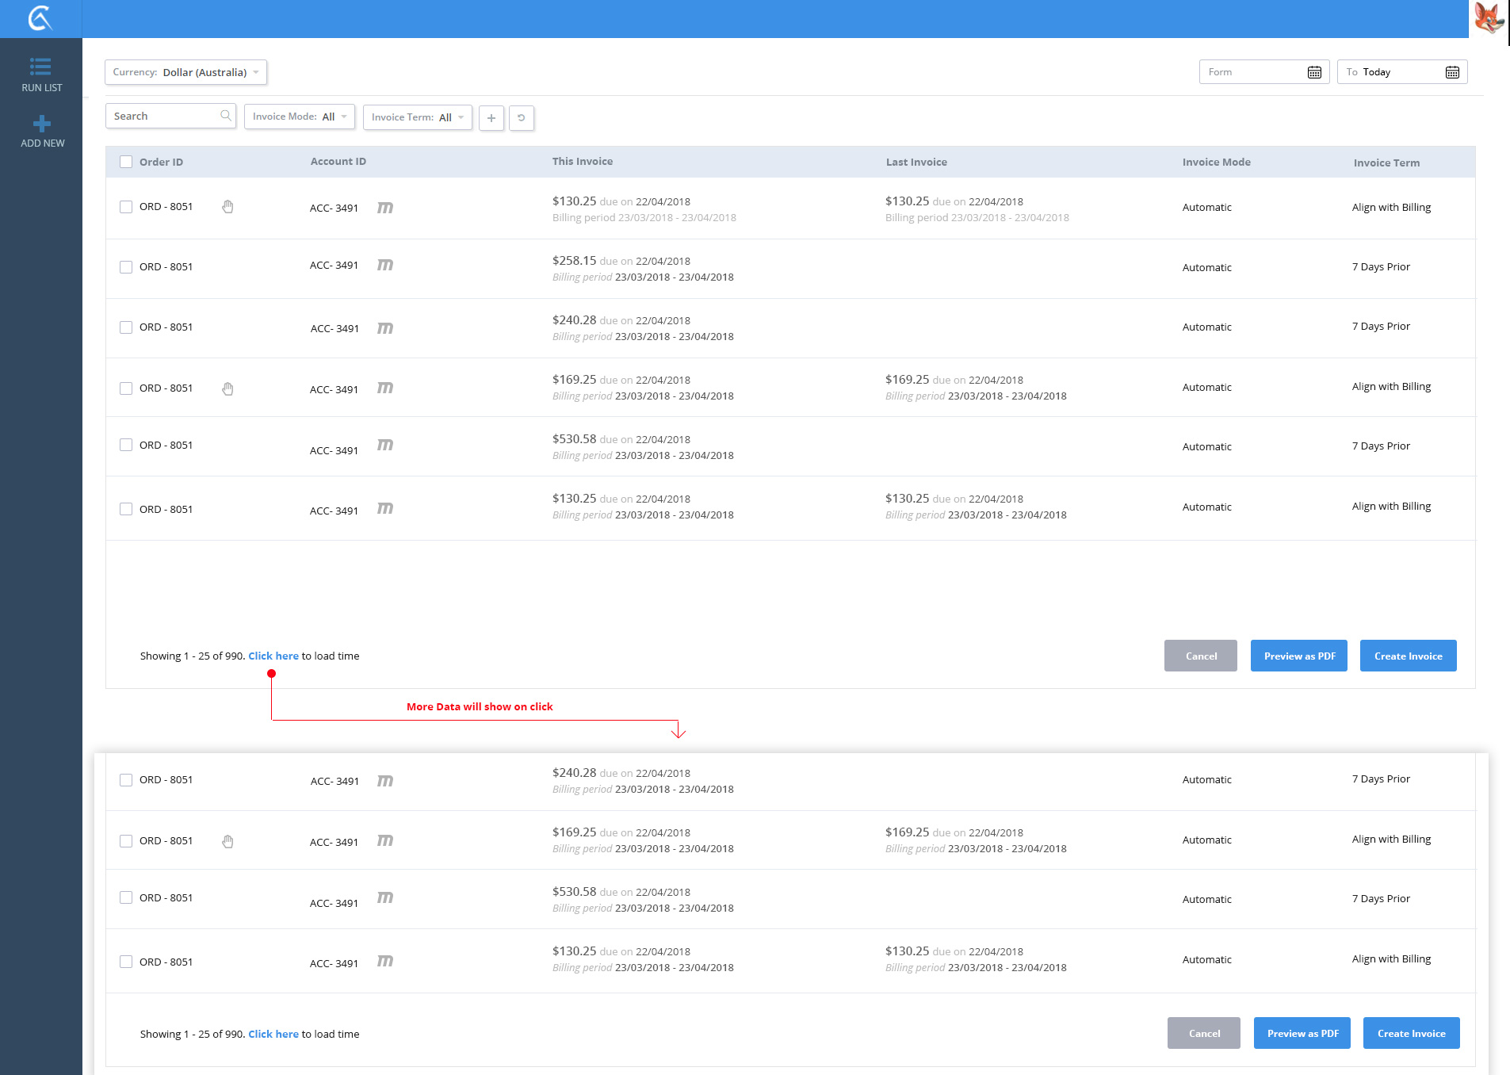This screenshot has width=1510, height=1075.
Task: Open the Run List sidebar icon
Action: pyautogui.click(x=41, y=67)
